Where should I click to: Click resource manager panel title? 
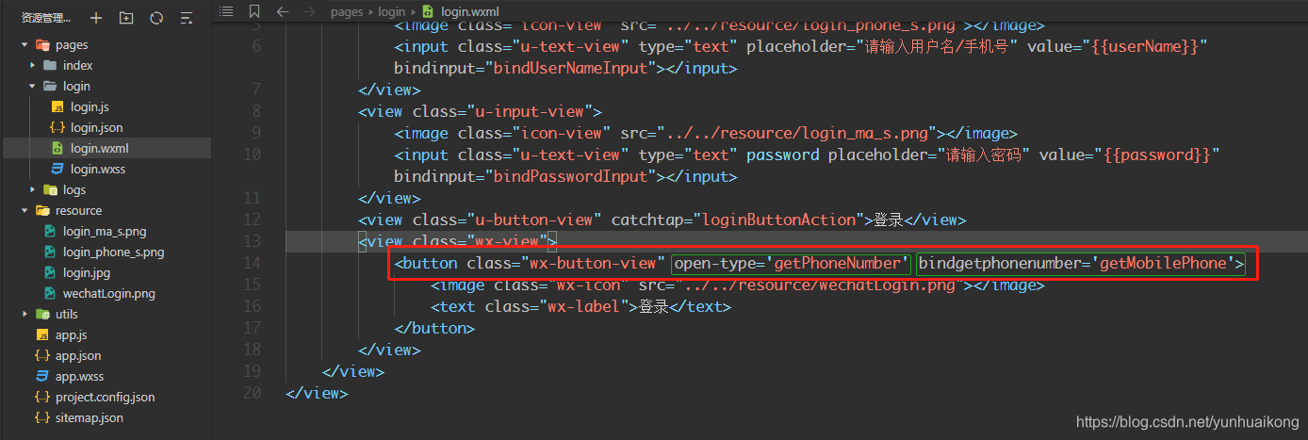pos(46,18)
